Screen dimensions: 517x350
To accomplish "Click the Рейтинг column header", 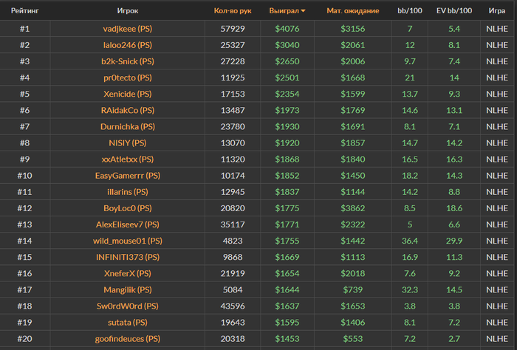I will pos(24,11).
